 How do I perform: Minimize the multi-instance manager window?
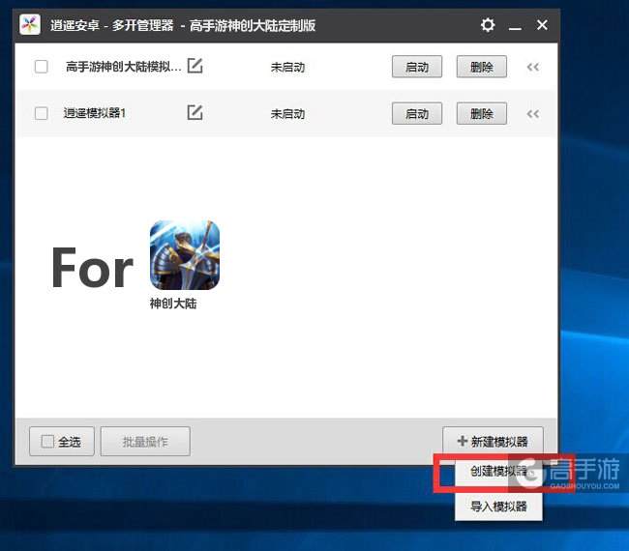pyautogui.click(x=515, y=24)
